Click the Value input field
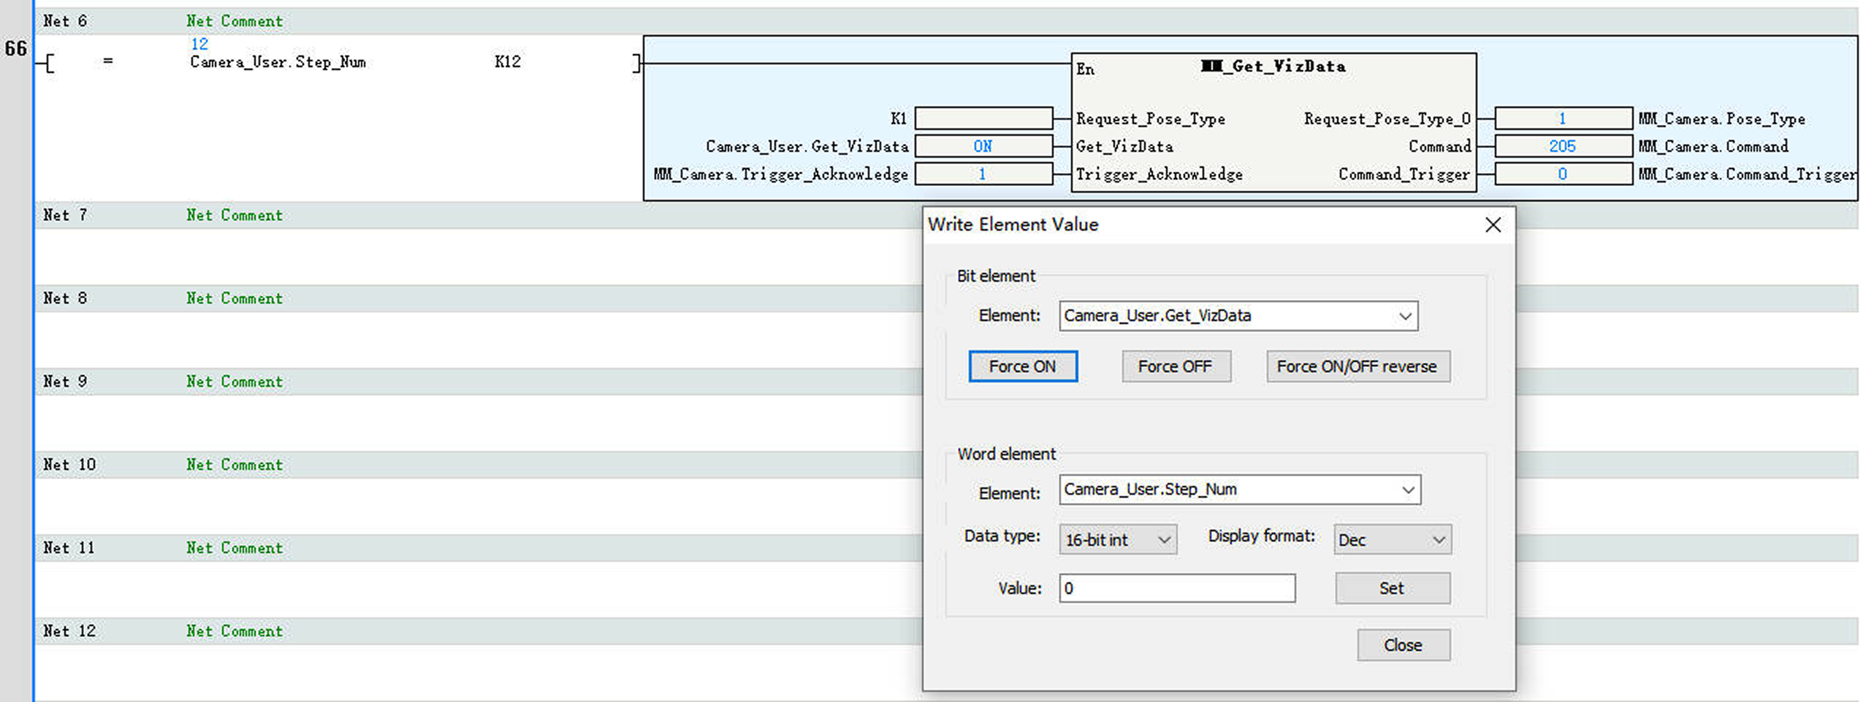The image size is (1866, 702). (x=1176, y=588)
